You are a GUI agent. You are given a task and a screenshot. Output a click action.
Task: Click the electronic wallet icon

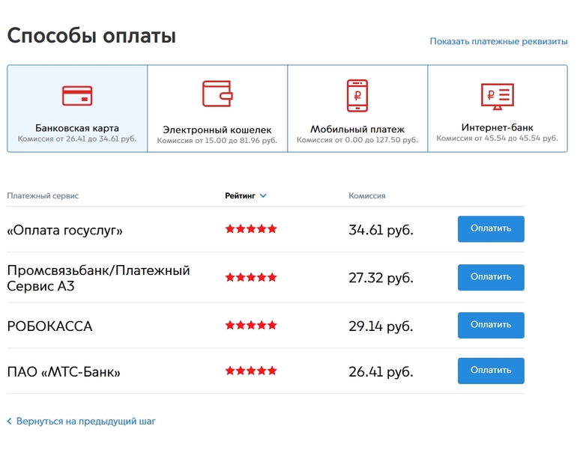click(217, 94)
